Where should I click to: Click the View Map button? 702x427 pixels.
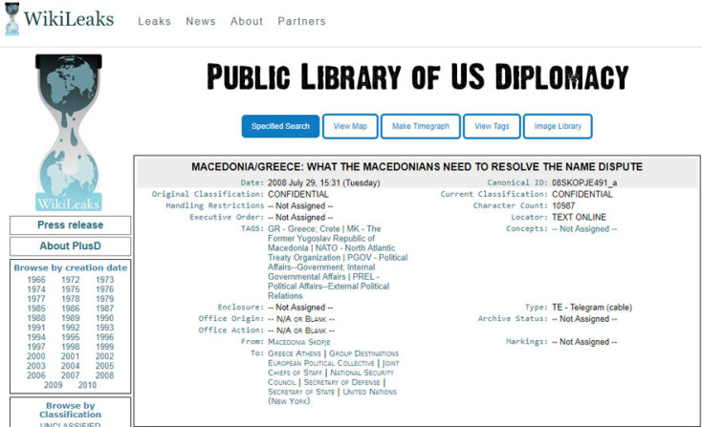tap(350, 126)
